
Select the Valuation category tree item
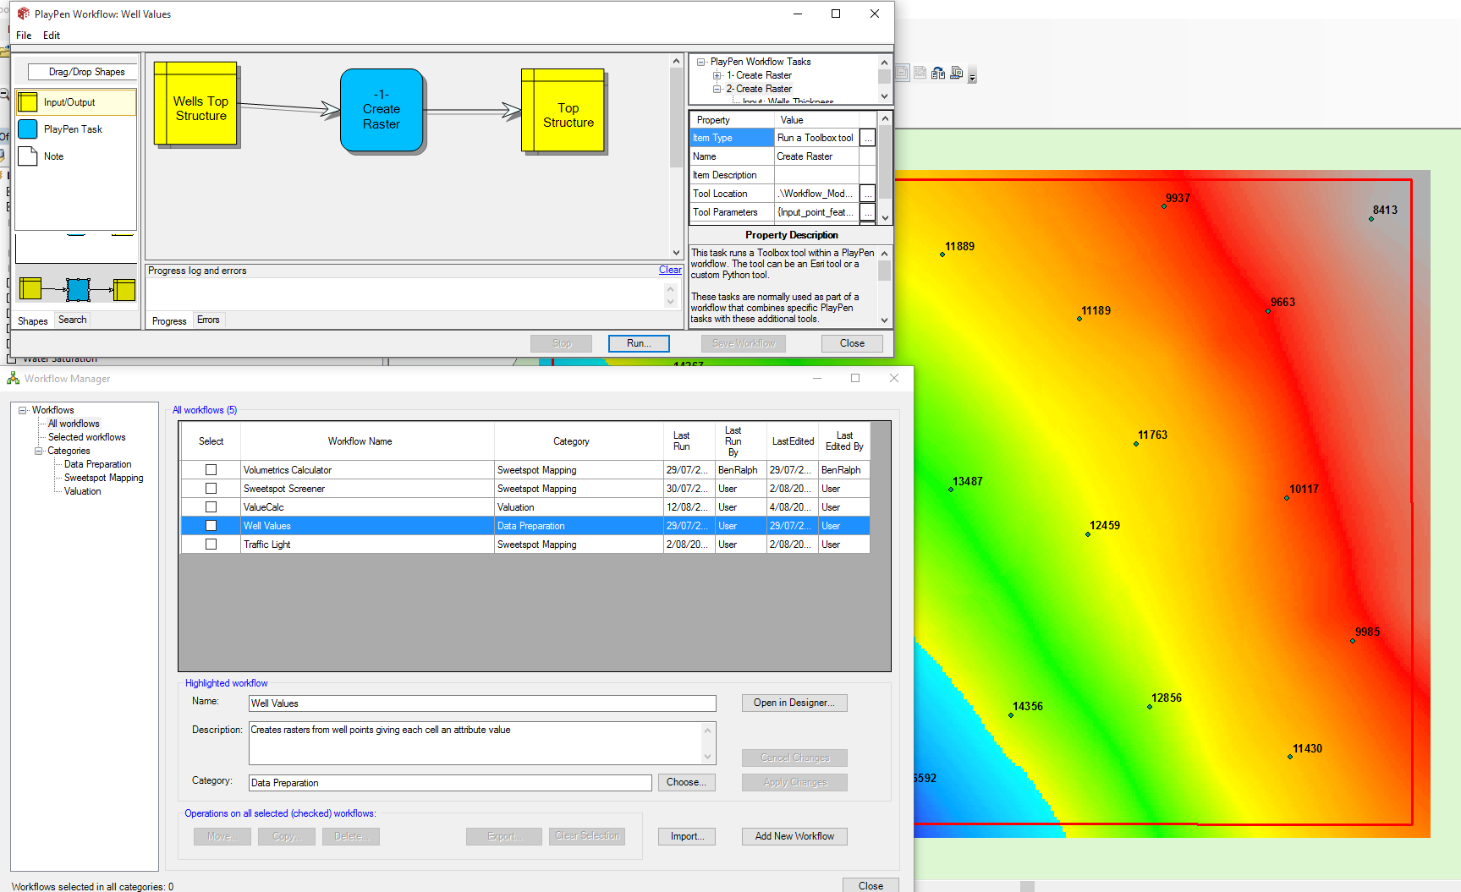(x=83, y=491)
